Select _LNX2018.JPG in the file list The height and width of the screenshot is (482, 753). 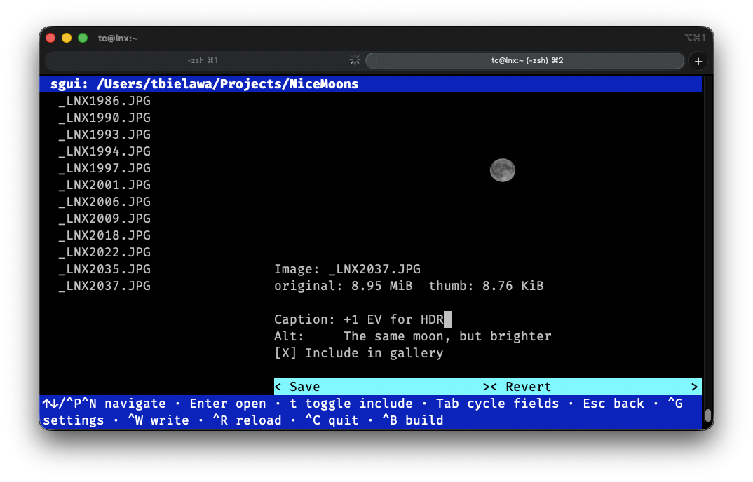point(104,235)
